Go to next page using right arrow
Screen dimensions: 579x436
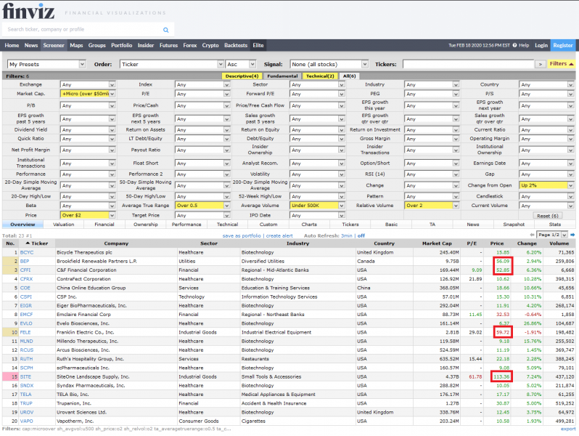(572, 235)
